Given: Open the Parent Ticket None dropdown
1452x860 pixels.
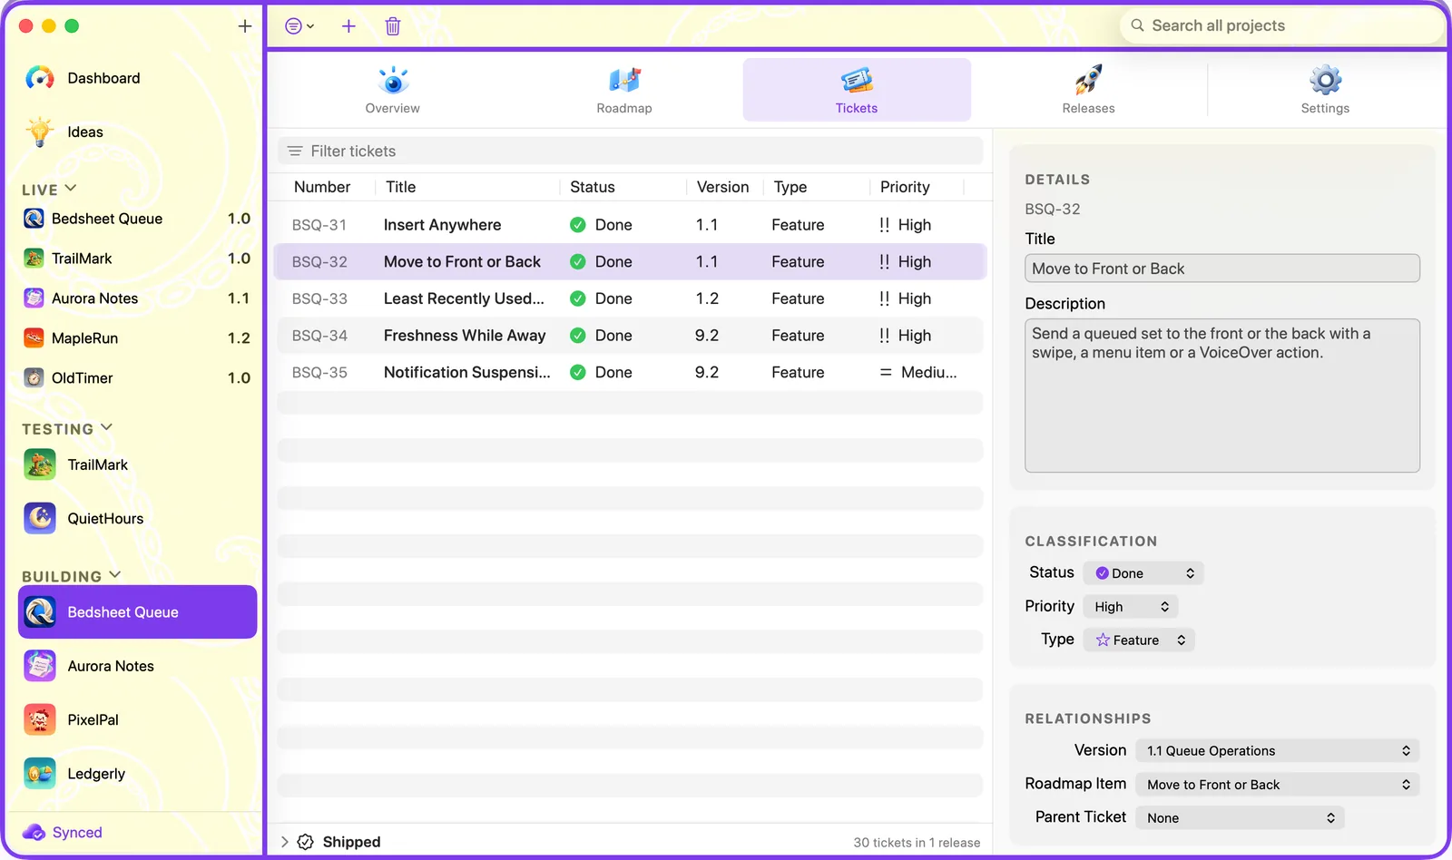Looking at the screenshot, I should [1240, 818].
